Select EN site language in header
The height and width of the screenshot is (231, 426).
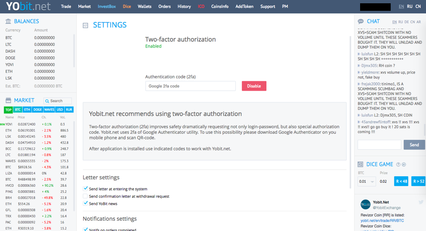pos(401,7)
